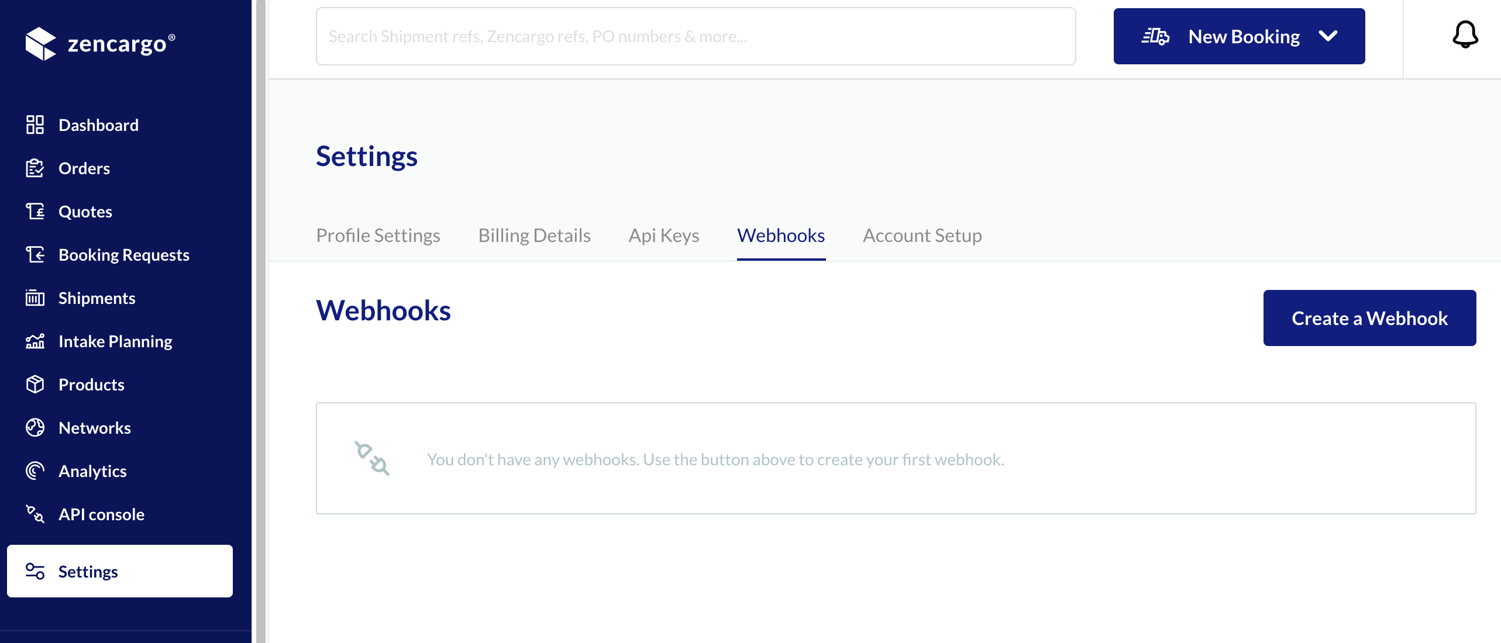Click inside the shipment search field
Screen dimensions: 1501x643
[x=695, y=36]
